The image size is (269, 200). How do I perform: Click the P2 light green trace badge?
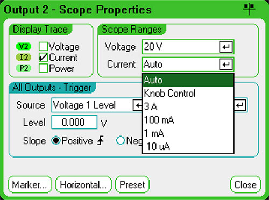(x=24, y=68)
